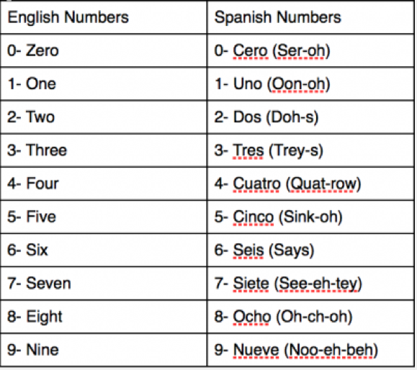Click the English Numbers header cell
This screenshot has height=370, width=417.
[104, 17]
